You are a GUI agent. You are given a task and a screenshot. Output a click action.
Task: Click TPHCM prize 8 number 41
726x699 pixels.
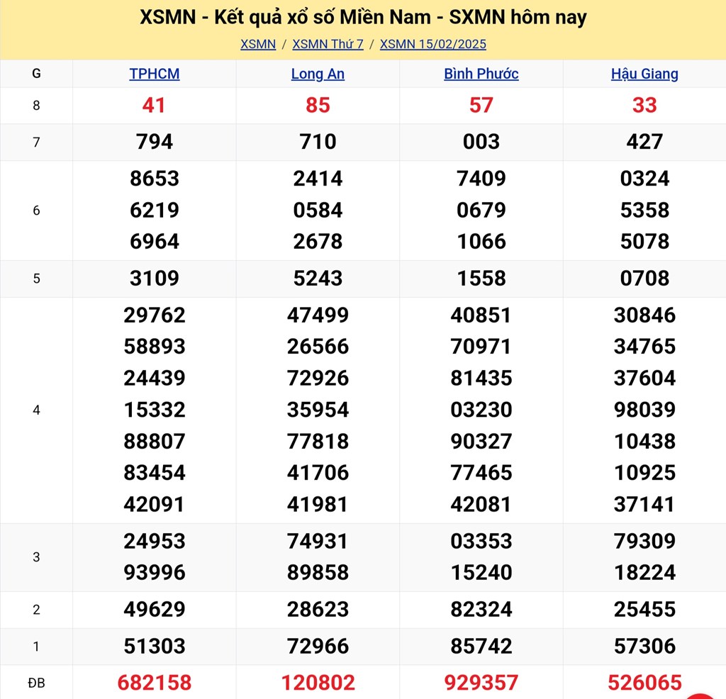[x=155, y=105]
